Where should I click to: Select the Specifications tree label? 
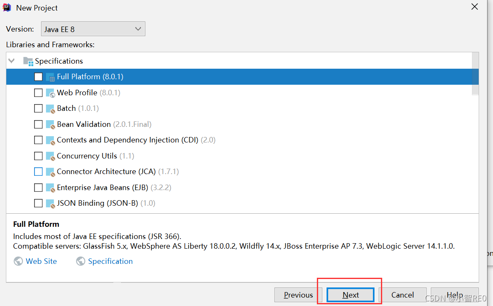pos(59,61)
